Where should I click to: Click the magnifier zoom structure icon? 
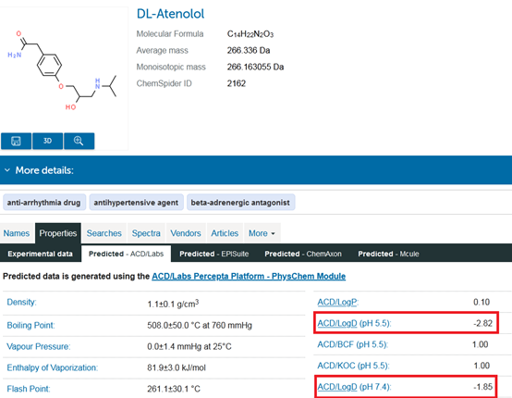[79, 141]
